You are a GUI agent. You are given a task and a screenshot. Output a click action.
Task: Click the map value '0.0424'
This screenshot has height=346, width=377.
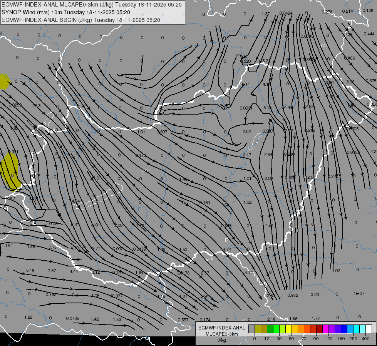[286, 13]
